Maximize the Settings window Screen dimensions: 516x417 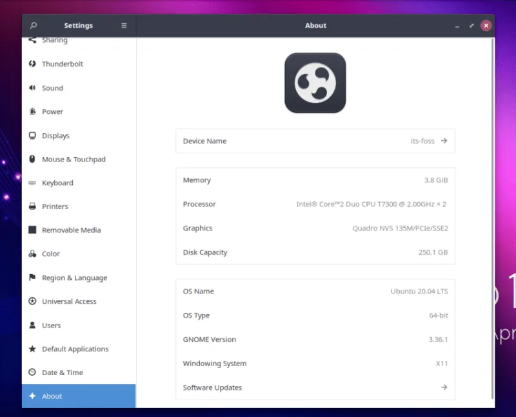point(471,26)
